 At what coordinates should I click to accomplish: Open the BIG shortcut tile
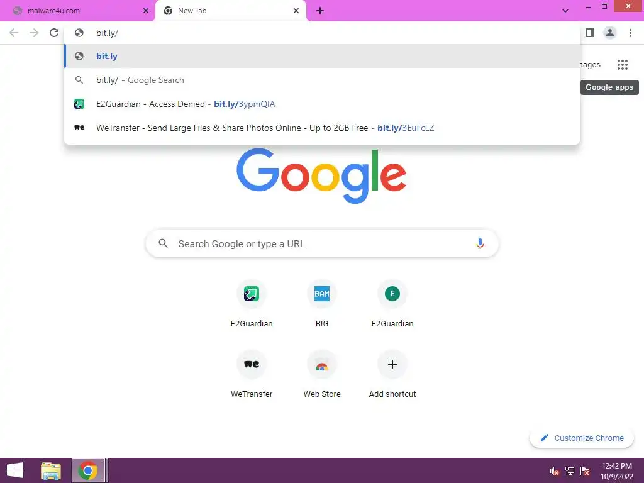click(322, 304)
